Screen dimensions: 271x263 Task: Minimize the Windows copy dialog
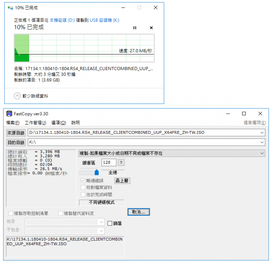[x=123, y=8]
